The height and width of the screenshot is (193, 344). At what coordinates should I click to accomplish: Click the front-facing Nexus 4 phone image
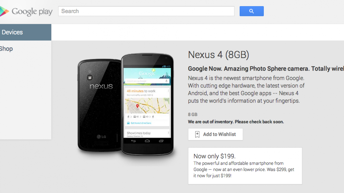point(147,105)
